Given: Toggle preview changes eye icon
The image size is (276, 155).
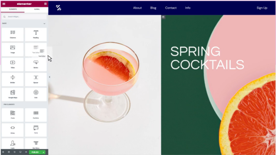Looking at the screenshot, I should pyautogui.click(x=26, y=152).
